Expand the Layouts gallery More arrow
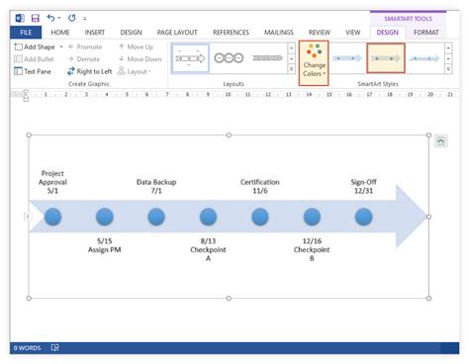 (x=291, y=69)
